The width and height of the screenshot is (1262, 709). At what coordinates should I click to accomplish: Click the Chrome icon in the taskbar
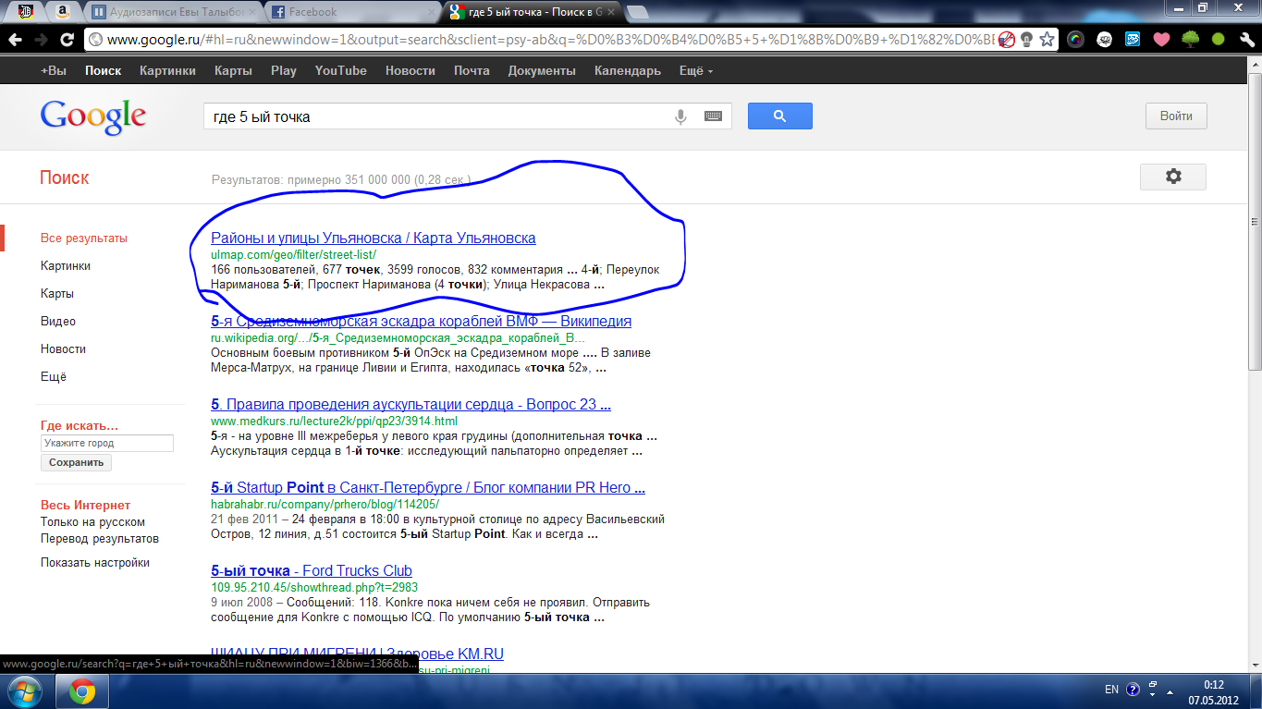click(82, 691)
